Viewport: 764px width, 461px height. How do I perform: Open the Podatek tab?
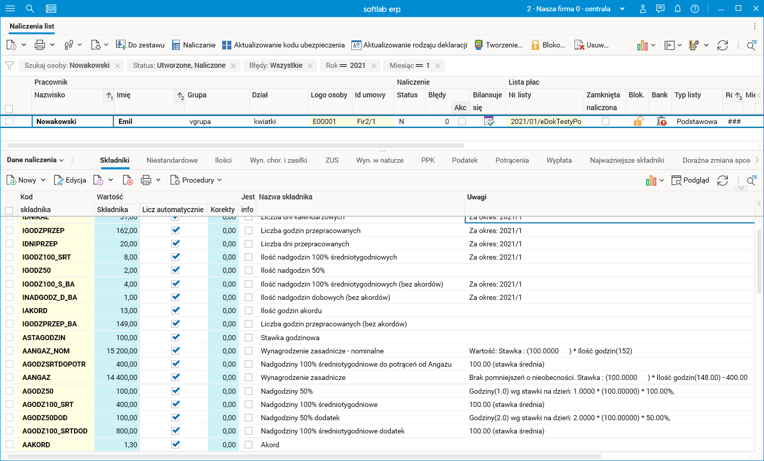pyautogui.click(x=465, y=160)
